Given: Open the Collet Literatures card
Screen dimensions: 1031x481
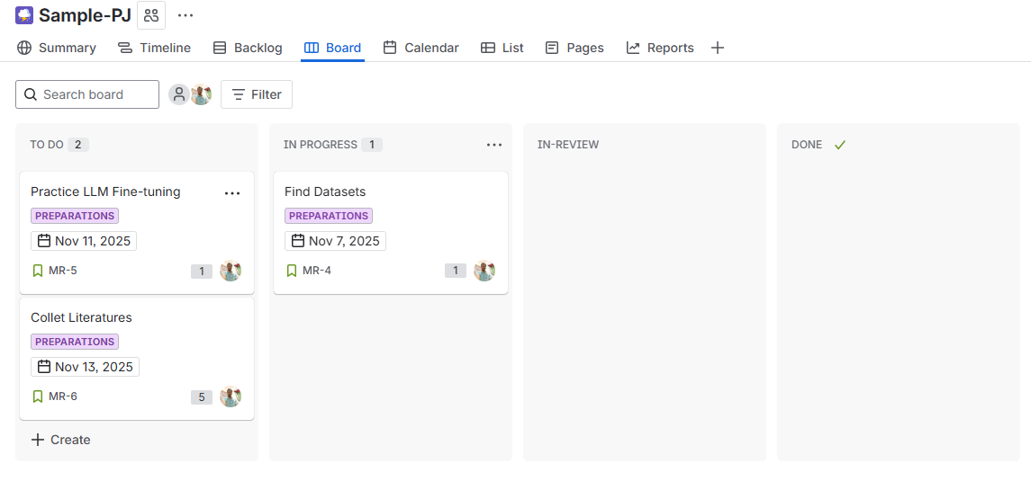Looking at the screenshot, I should [81, 317].
